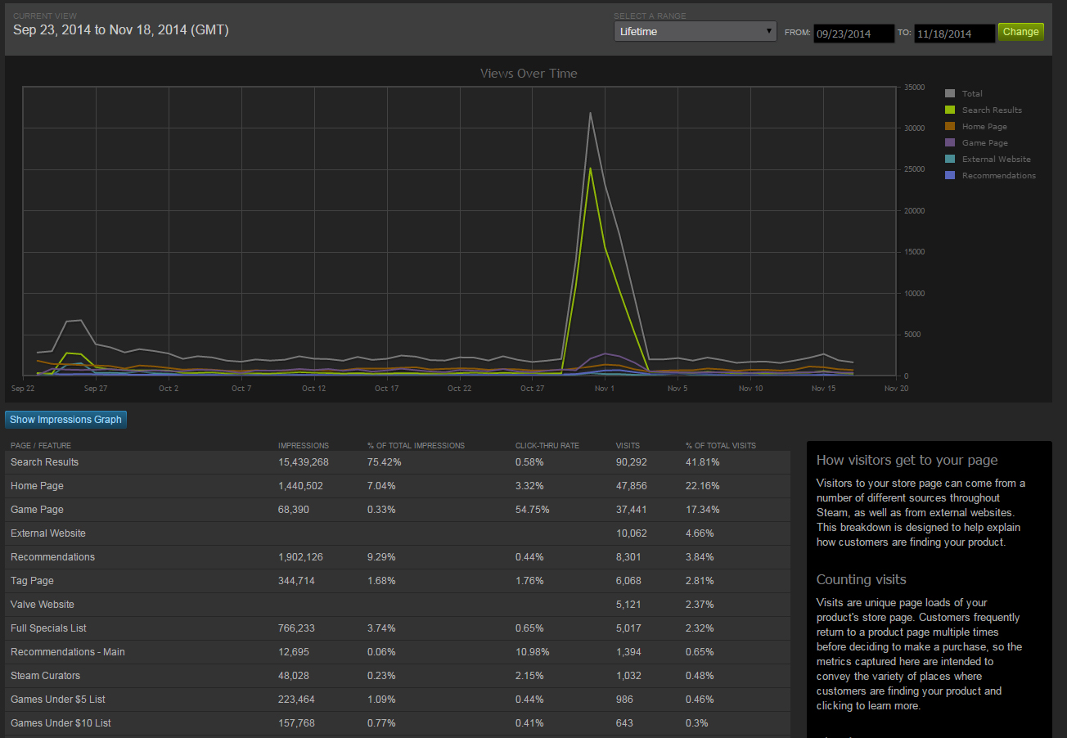The image size is (1067, 738).
Task: Click impressions value 1,440,502
Action: pyautogui.click(x=300, y=486)
